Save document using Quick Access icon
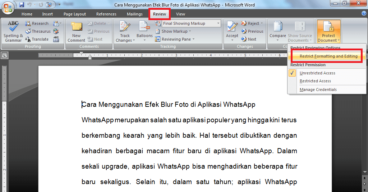 pyautogui.click(x=22, y=5)
